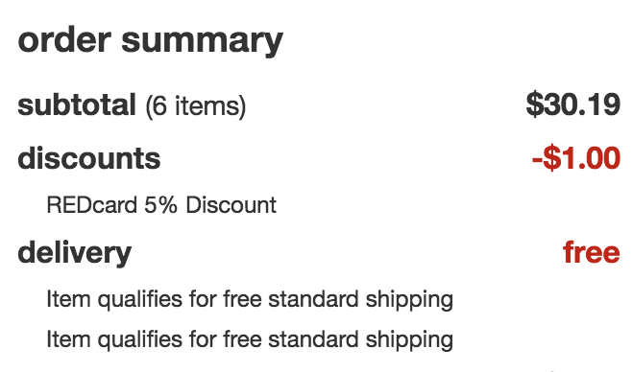This screenshot has height=372, width=632.
Task: Click the number 6 in items count
Action: pyautogui.click(x=160, y=105)
